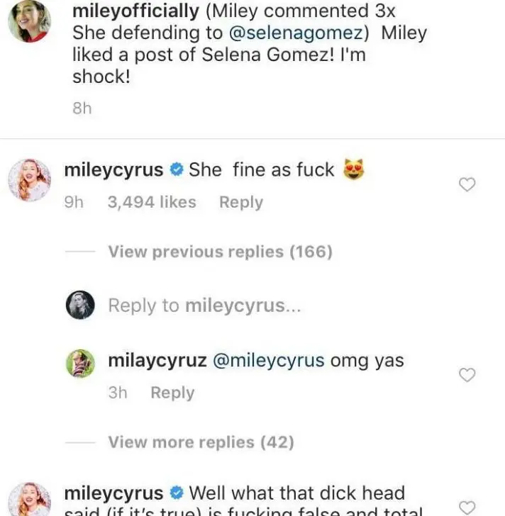
Task: Reply to milaycyruz's "omg yas" comment
Action: [172, 393]
